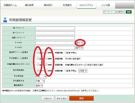Open the 利用案内 tab
This screenshot has height=103, width=135.
pos(67,5)
